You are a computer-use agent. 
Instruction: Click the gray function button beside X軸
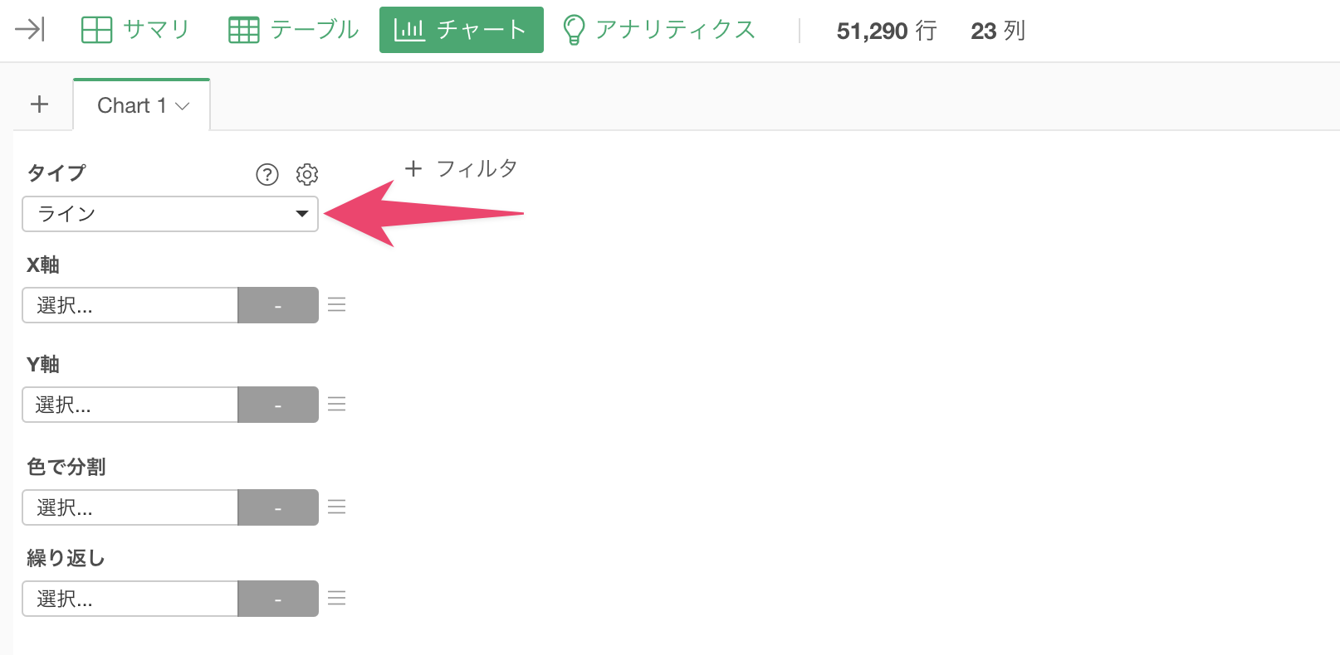click(278, 305)
